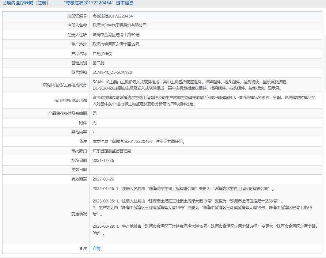Click the 2025-08-29 change record entry
The width and height of the screenshot is (326, 258).
(x=205, y=229)
